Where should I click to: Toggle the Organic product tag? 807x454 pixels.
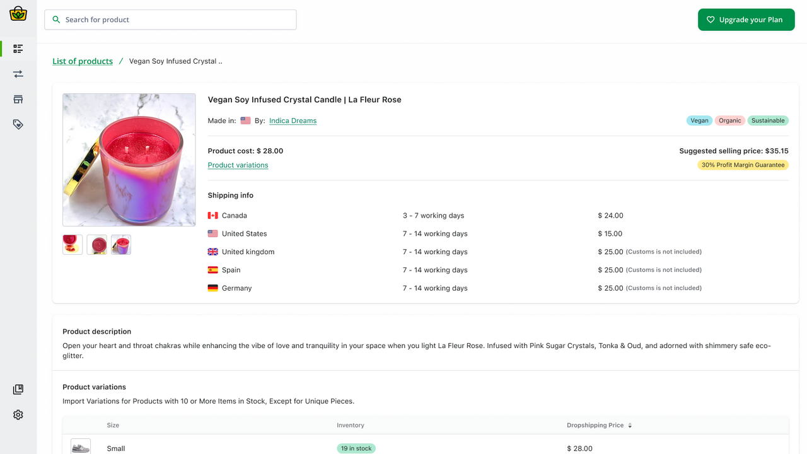click(x=729, y=120)
